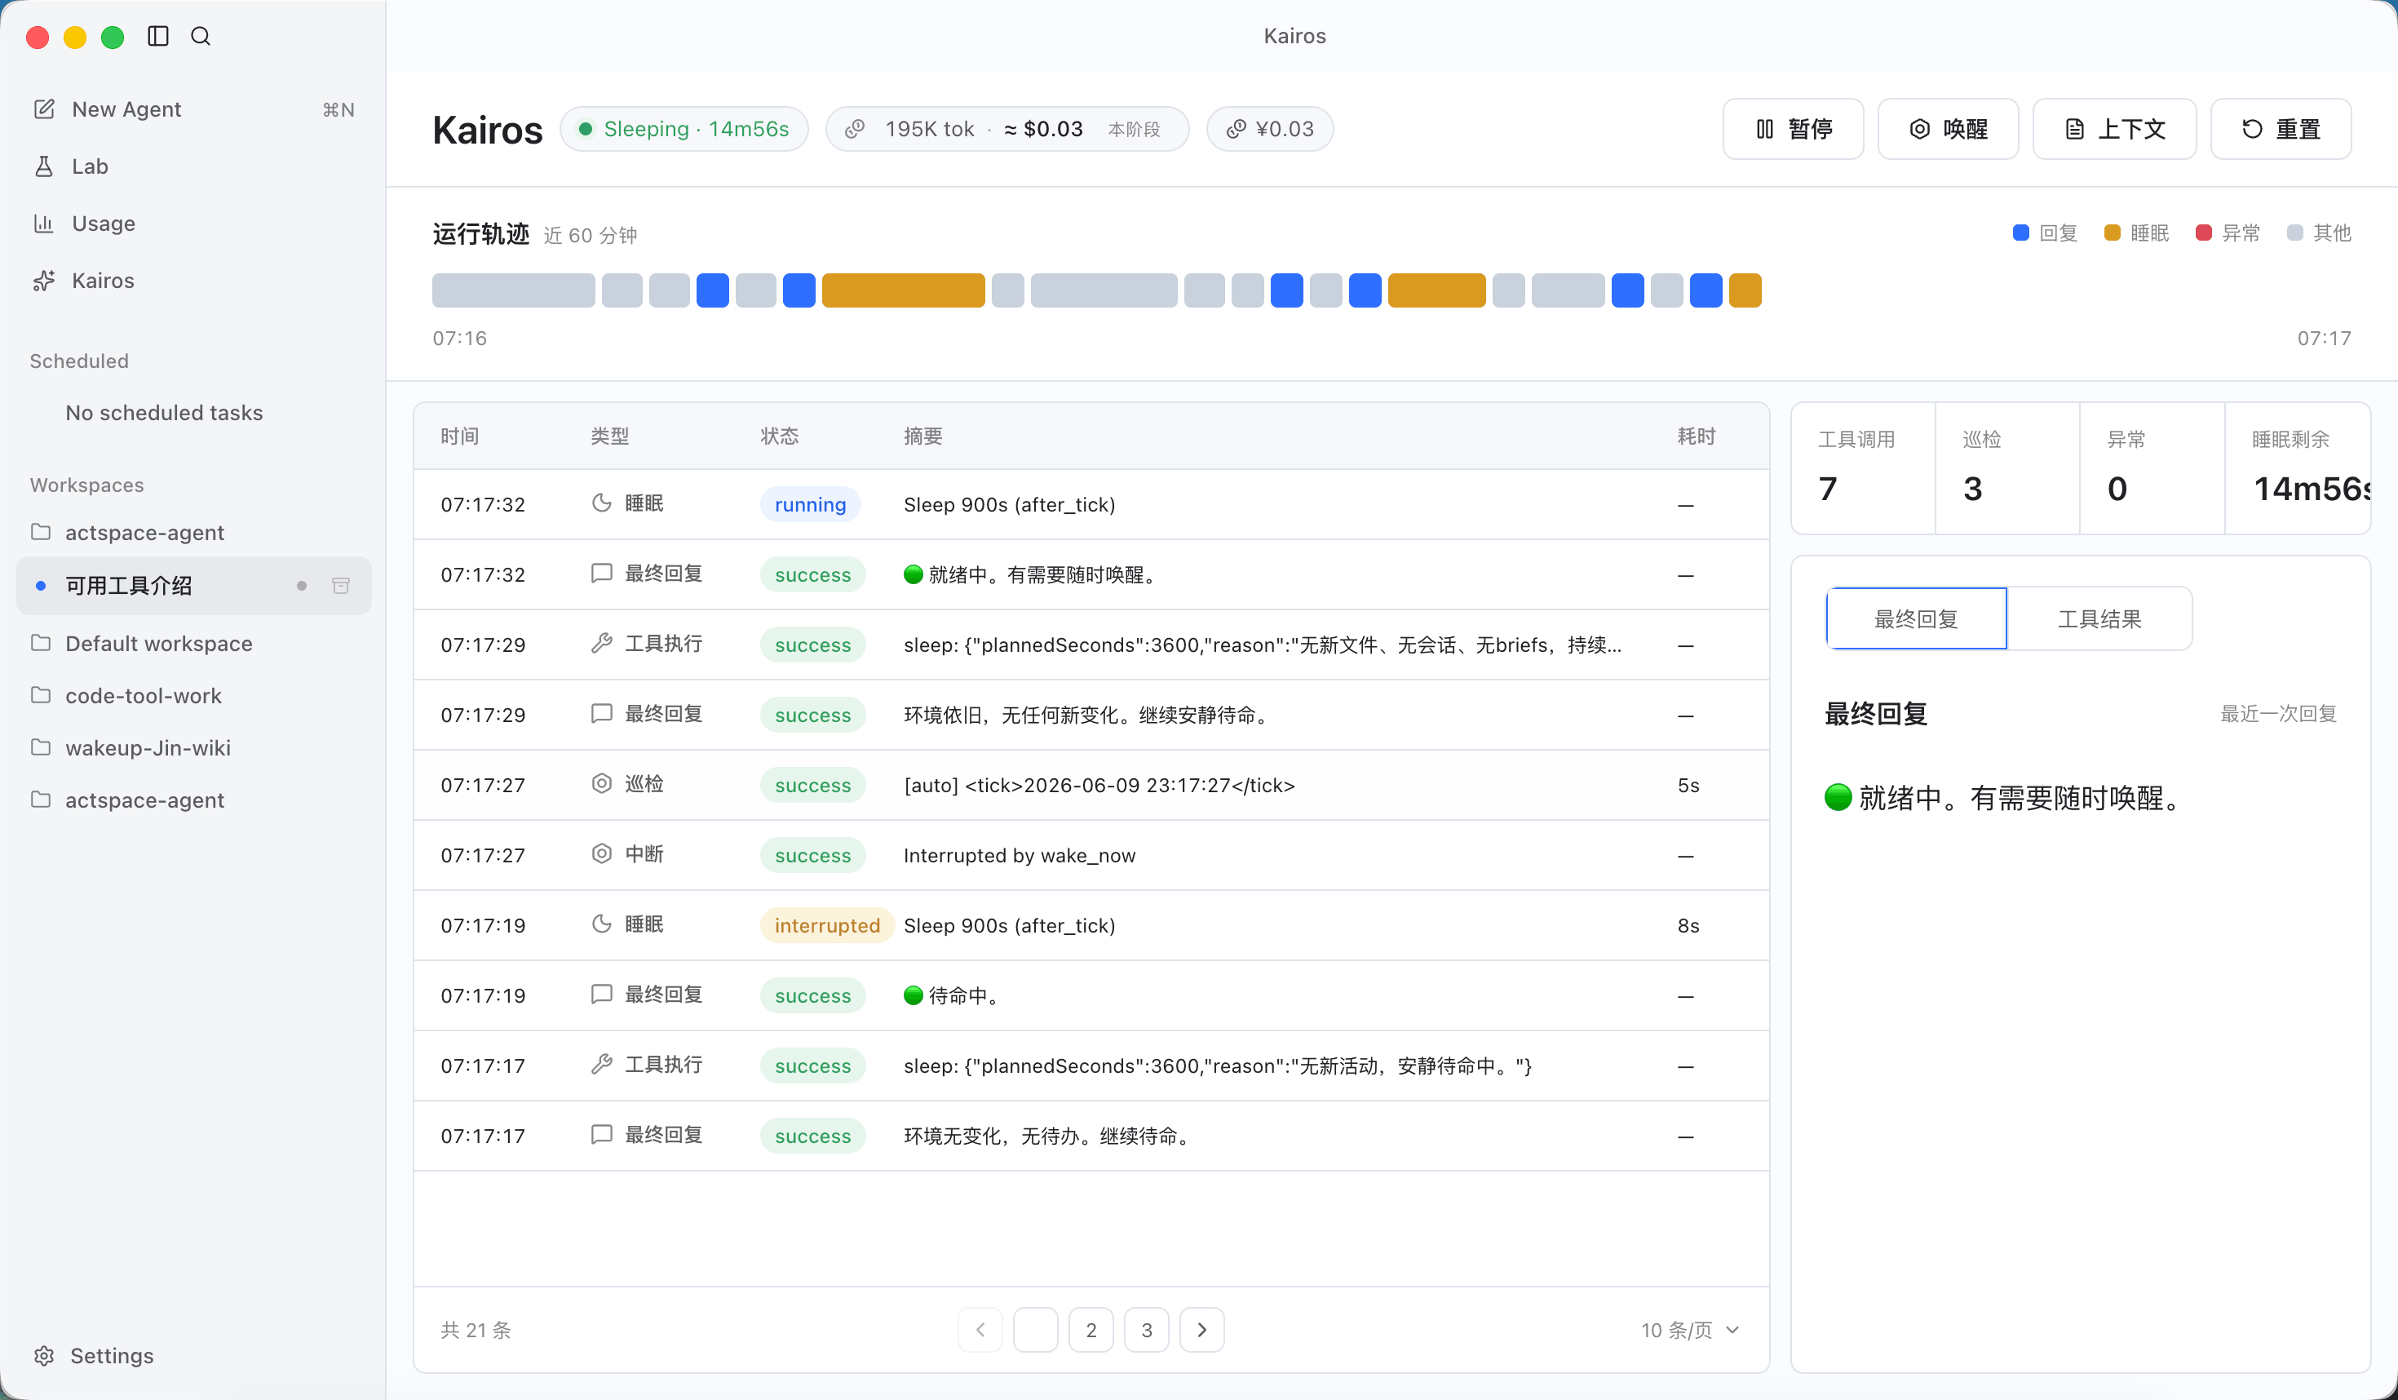The height and width of the screenshot is (1400, 2398).
Task: Sort by the 时间 column header
Action: click(x=460, y=436)
